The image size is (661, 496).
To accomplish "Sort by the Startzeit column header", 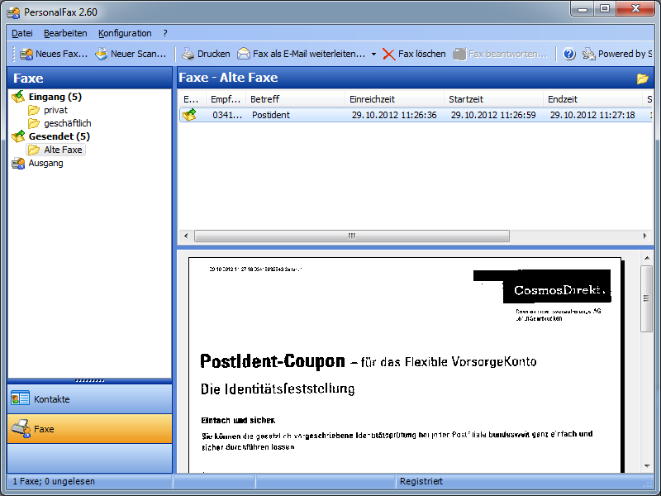I will pyautogui.click(x=493, y=99).
